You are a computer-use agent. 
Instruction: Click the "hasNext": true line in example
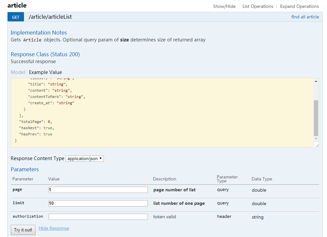pos(36,128)
